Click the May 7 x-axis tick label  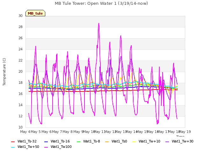click(57, 132)
